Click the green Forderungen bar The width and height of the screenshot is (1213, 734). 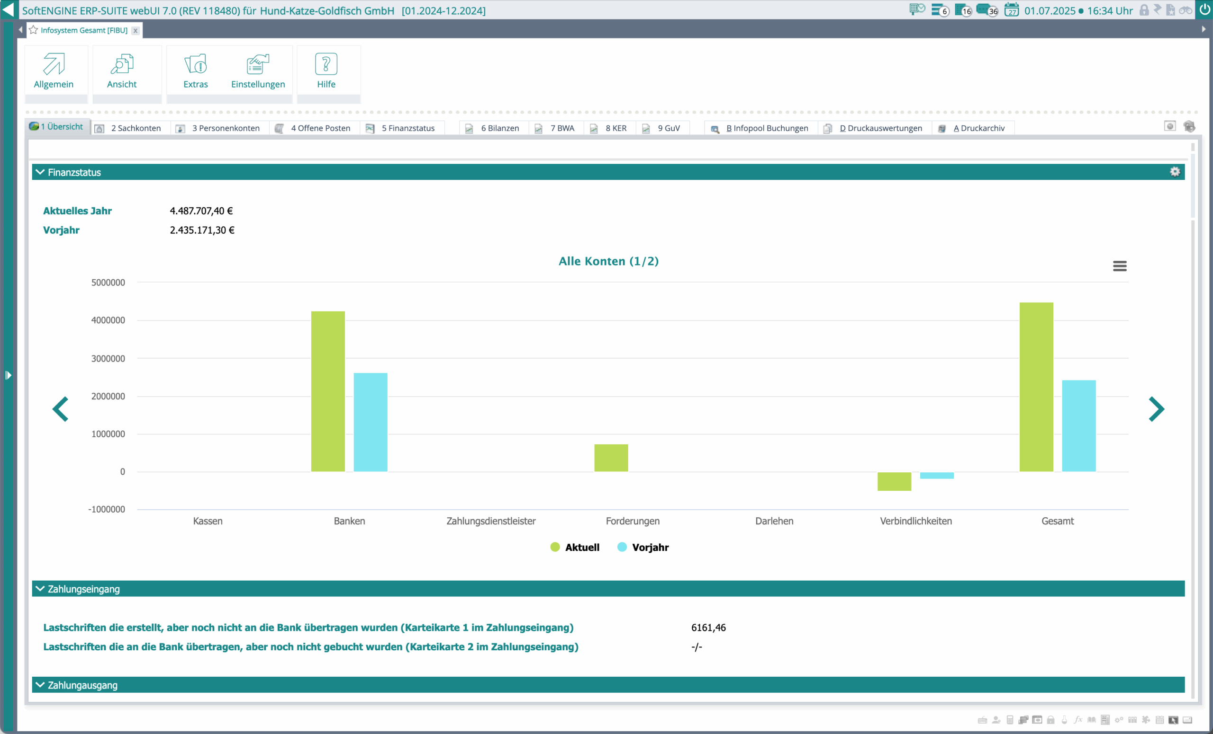(x=611, y=458)
